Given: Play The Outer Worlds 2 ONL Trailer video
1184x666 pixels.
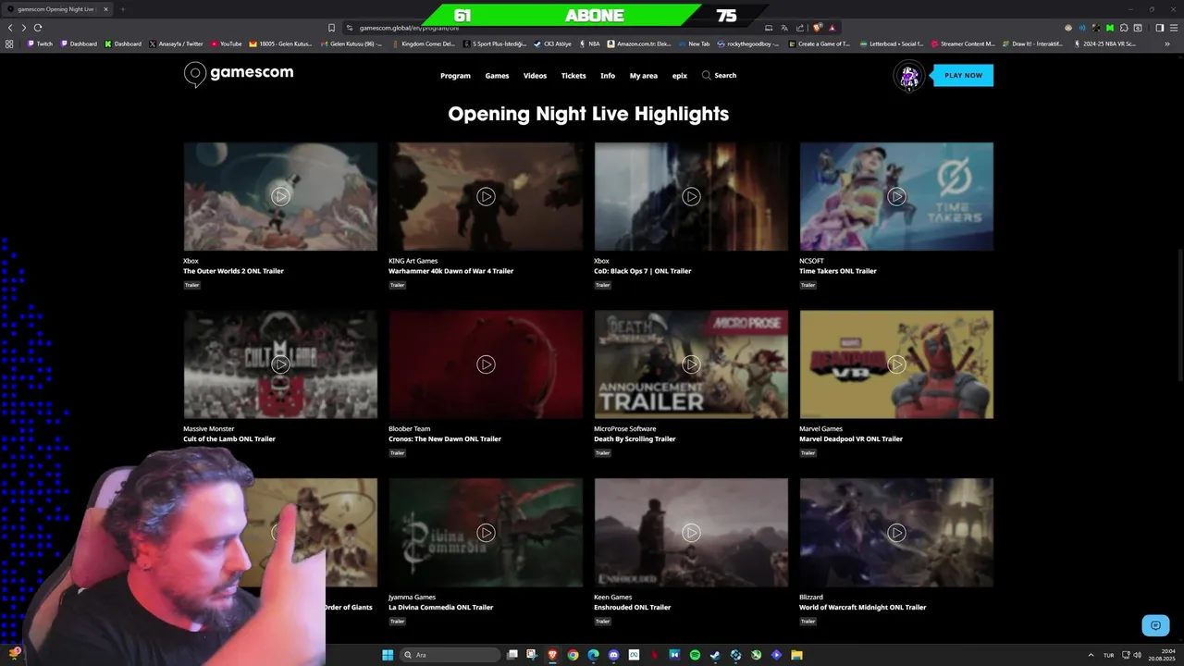Looking at the screenshot, I should [x=280, y=196].
